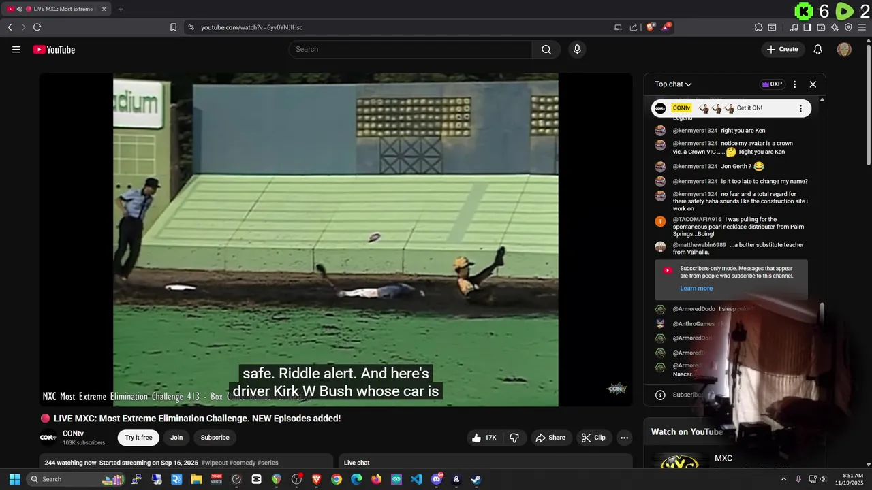Open the Windows Start menu
Image resolution: width=872 pixels, height=490 pixels.
pyautogui.click(x=14, y=479)
